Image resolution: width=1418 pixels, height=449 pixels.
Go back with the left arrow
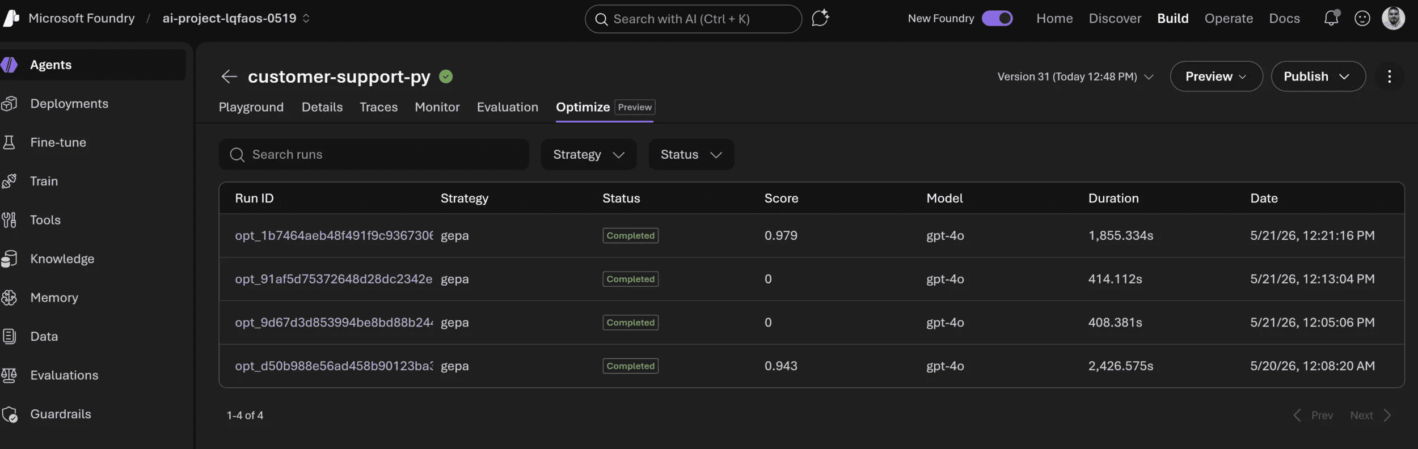(x=229, y=77)
